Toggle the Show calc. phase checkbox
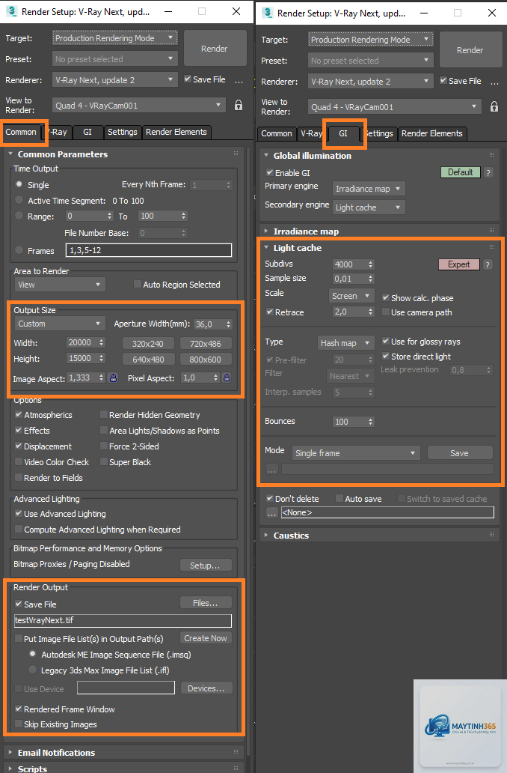 pos(386,297)
